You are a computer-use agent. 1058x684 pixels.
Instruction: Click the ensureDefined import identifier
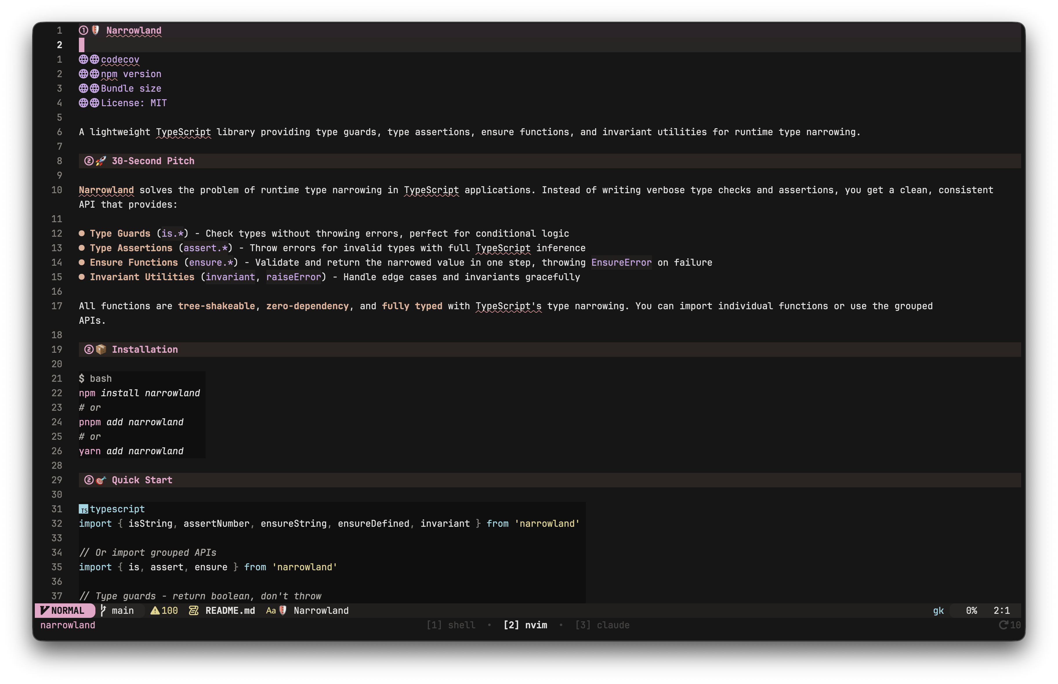pyautogui.click(x=373, y=524)
